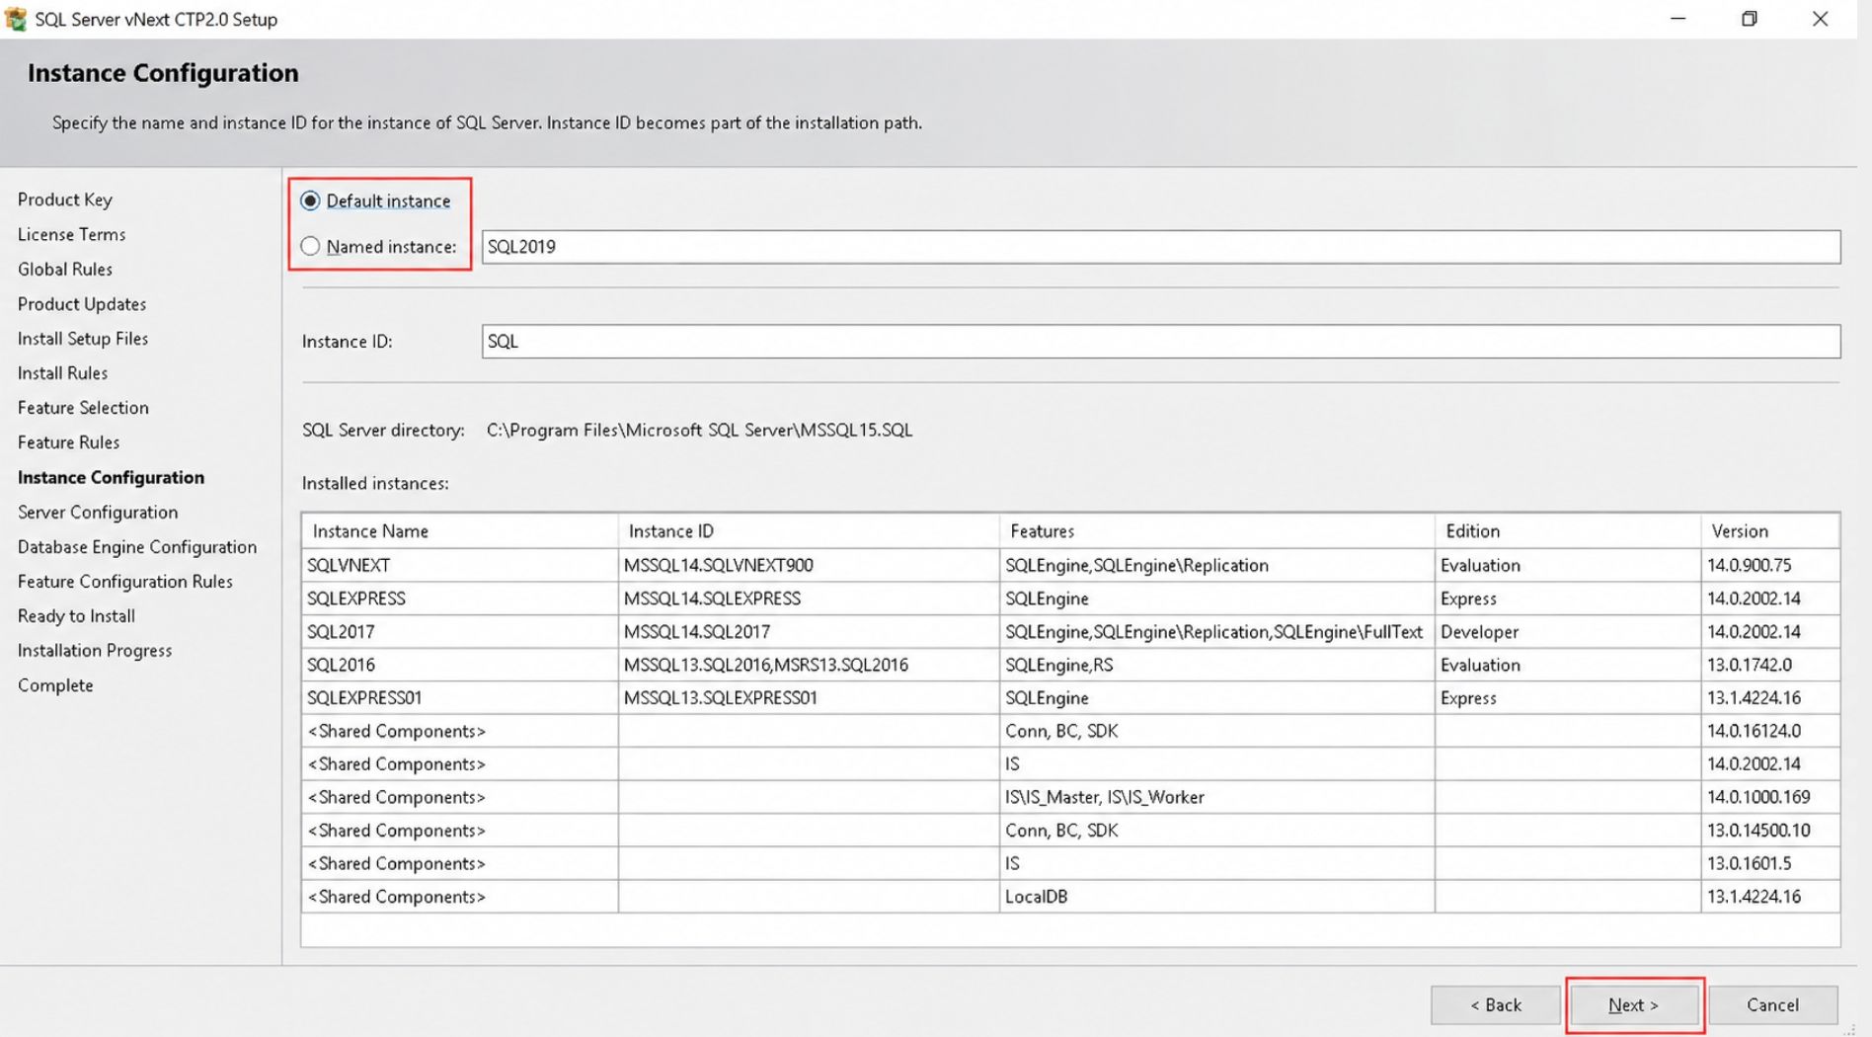The width and height of the screenshot is (1872, 1037).
Task: Minimize the setup window
Action: (1677, 19)
